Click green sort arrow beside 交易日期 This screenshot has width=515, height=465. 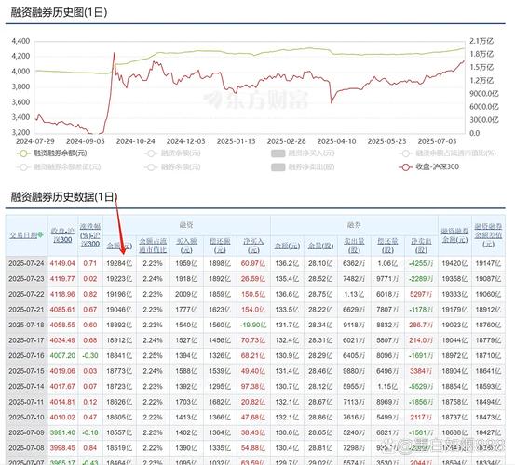pyautogui.click(x=41, y=234)
